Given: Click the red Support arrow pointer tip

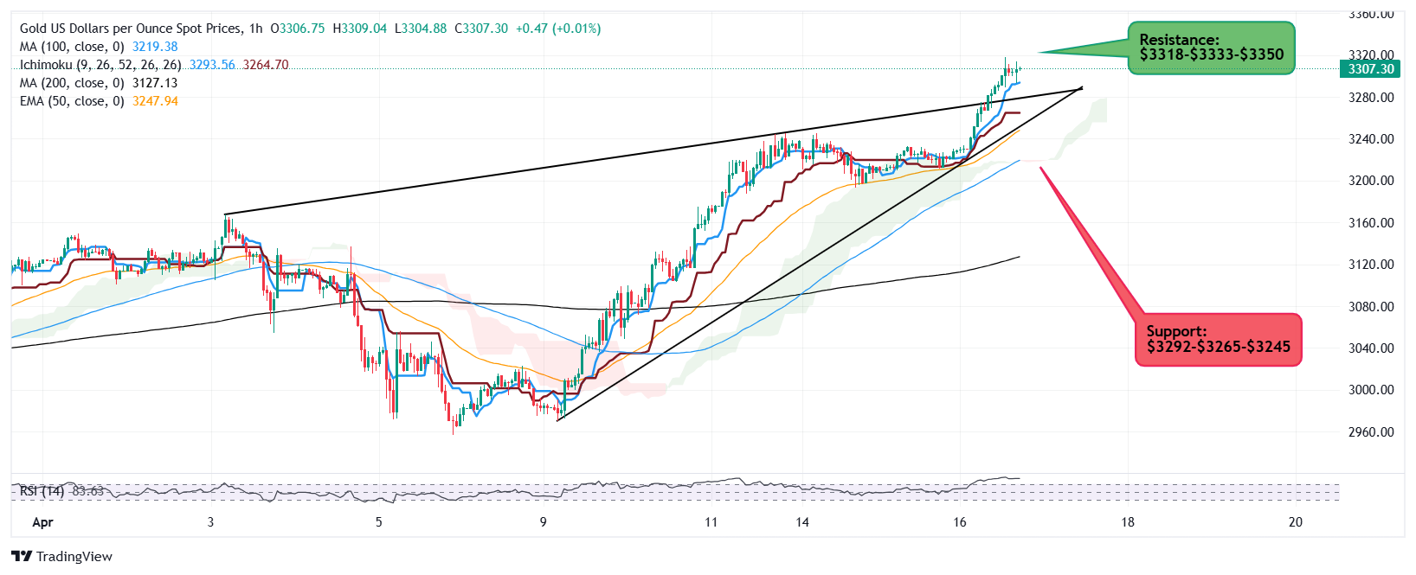Looking at the screenshot, I should 1040,168.
